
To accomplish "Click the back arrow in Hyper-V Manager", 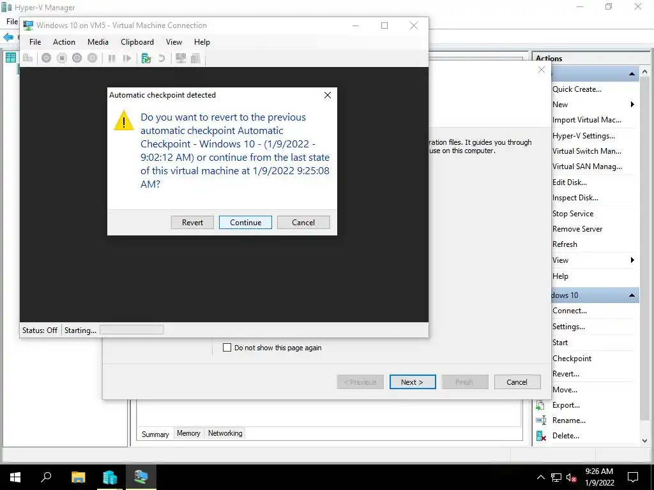I will point(8,38).
